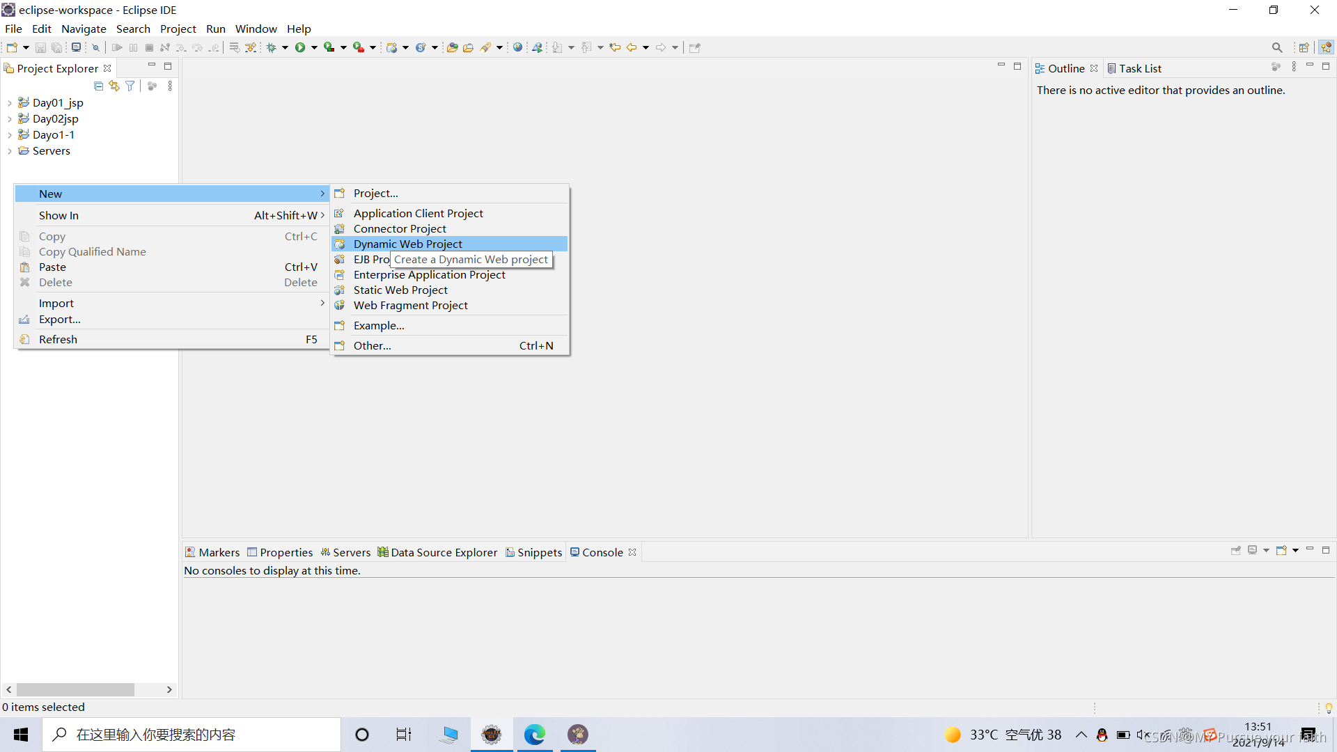This screenshot has width=1337, height=752.
Task: Click the filter icon in Project Explorer
Action: tap(130, 86)
